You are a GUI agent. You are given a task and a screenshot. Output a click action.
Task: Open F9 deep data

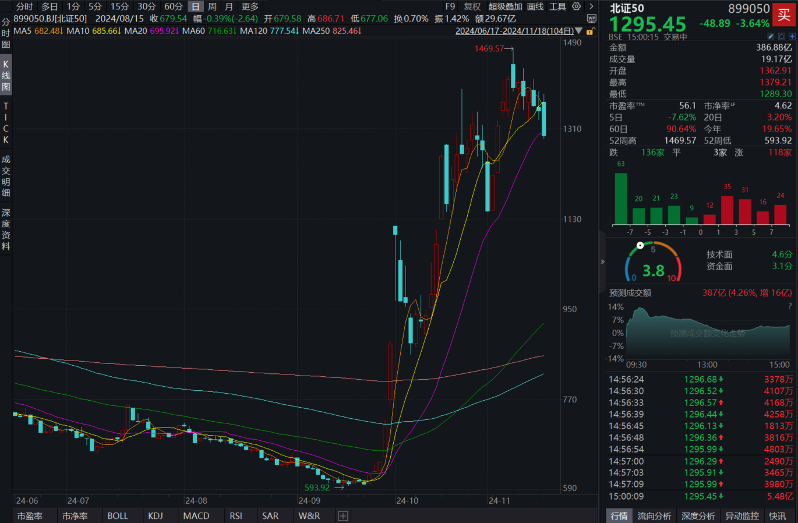450,6
